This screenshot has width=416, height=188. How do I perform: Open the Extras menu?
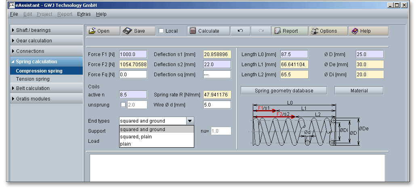pyautogui.click(x=84, y=14)
